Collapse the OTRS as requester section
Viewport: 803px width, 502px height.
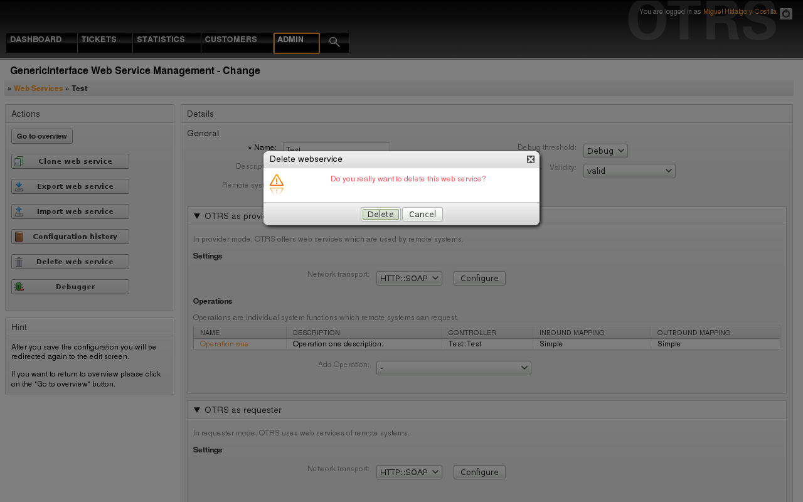[x=197, y=410]
